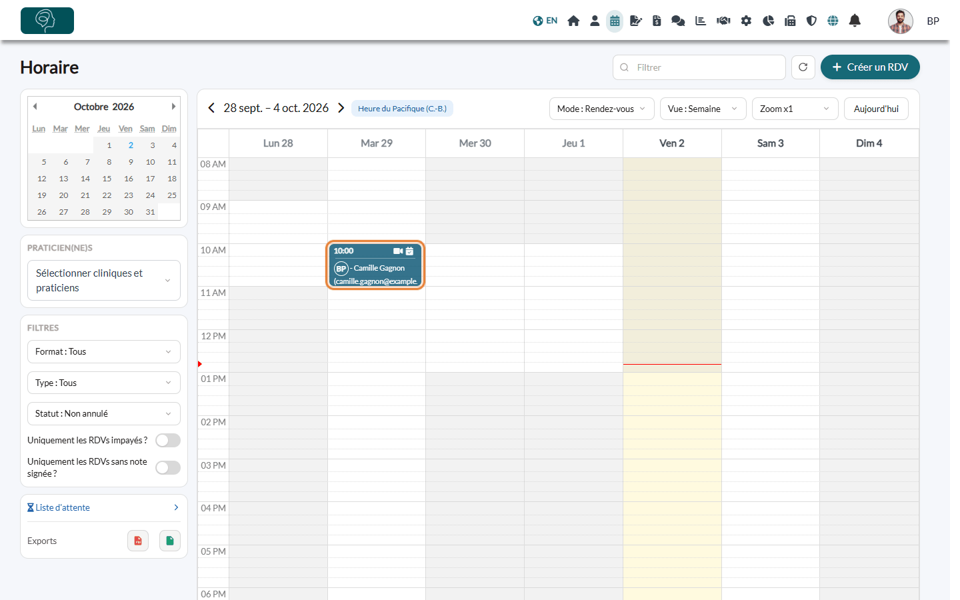Toggle 'Uniquement les RDVs sans note signée' switch
This screenshot has height=600, width=960.
click(x=168, y=468)
